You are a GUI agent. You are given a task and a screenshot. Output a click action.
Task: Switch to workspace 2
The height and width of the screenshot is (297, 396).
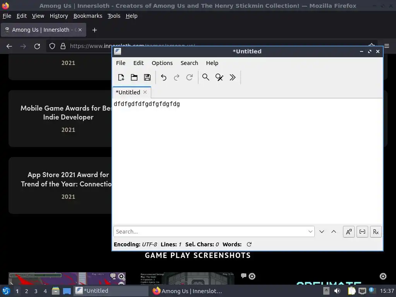tap(27, 291)
